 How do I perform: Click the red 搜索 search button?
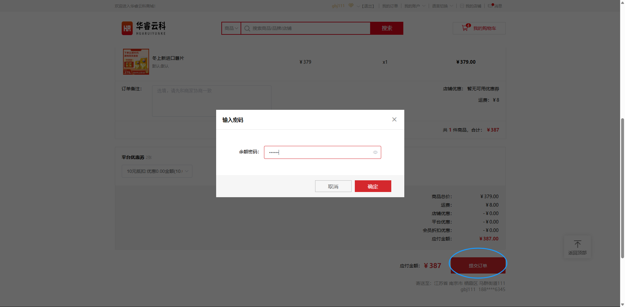point(387,28)
